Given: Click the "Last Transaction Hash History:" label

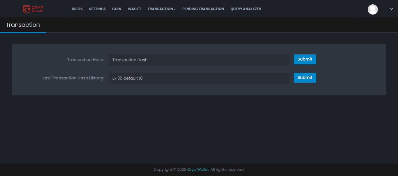Looking at the screenshot, I should [73, 78].
